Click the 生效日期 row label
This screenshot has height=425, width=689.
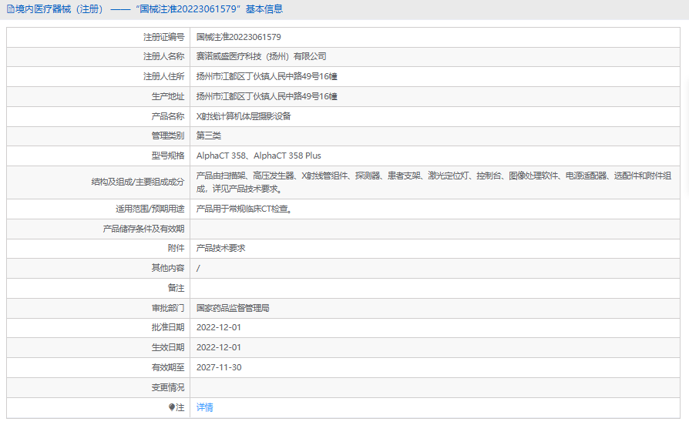click(168, 347)
